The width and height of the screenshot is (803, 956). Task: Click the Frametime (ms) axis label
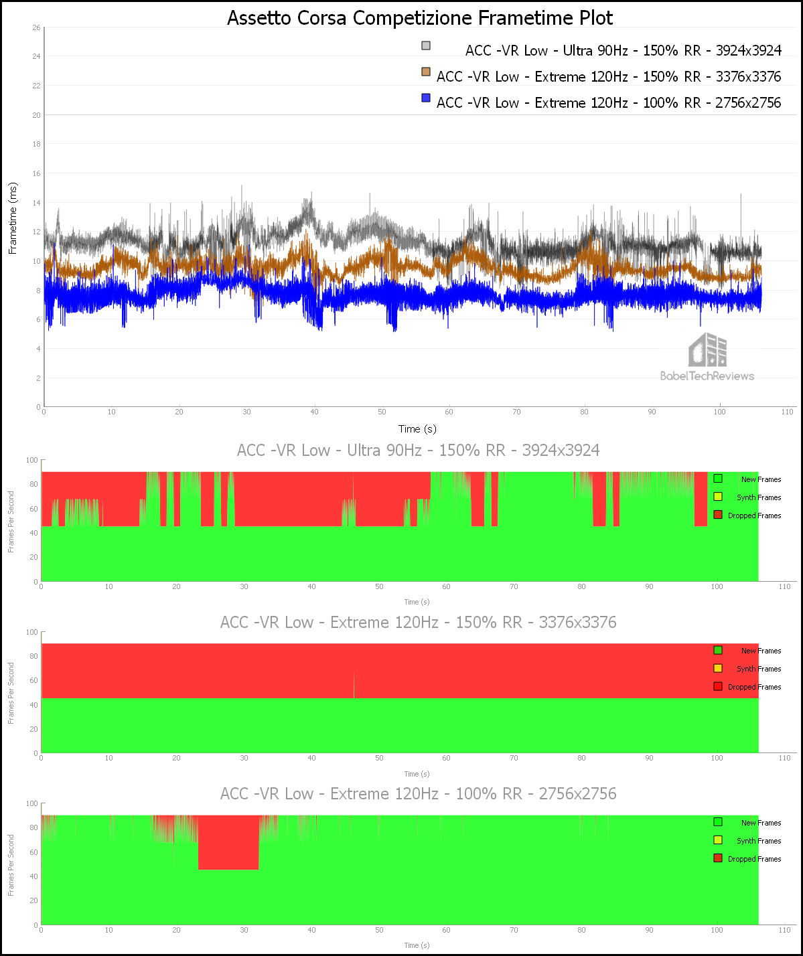(x=13, y=218)
